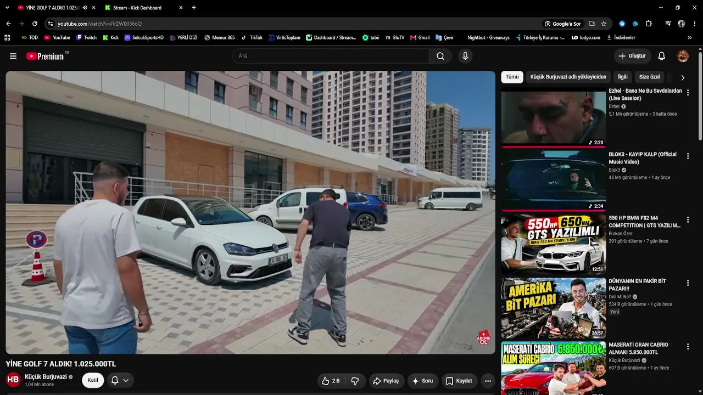Click the search magnifier button
Image resolution: width=703 pixels, height=395 pixels.
pyautogui.click(x=440, y=56)
